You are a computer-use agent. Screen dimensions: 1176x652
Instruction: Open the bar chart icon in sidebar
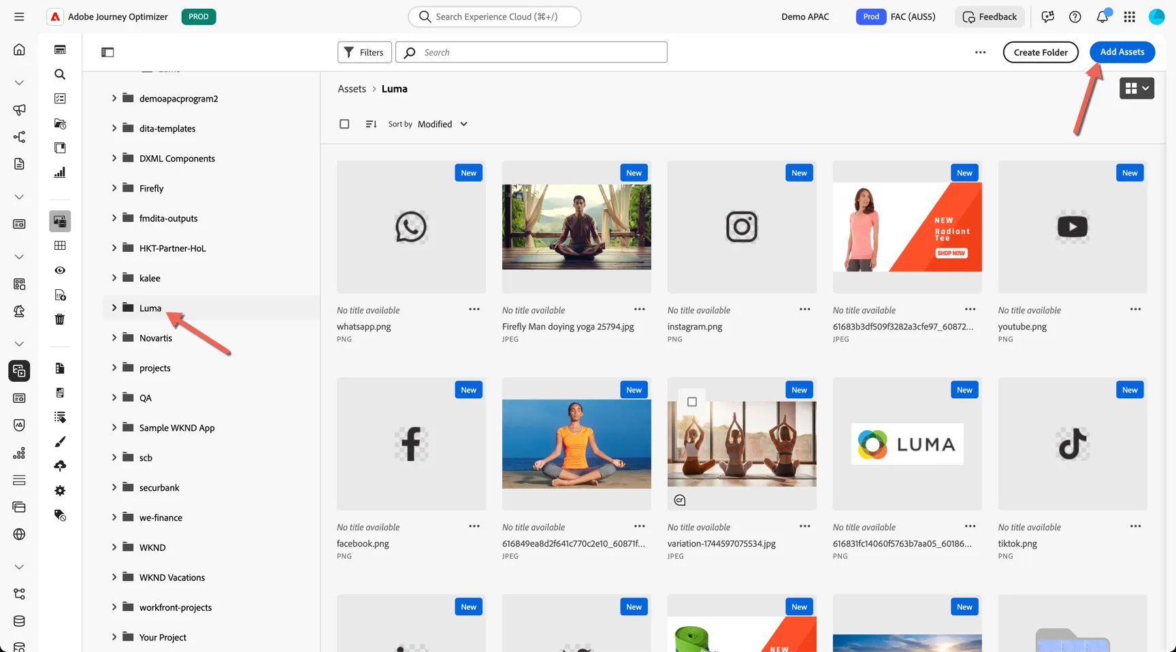pos(60,172)
